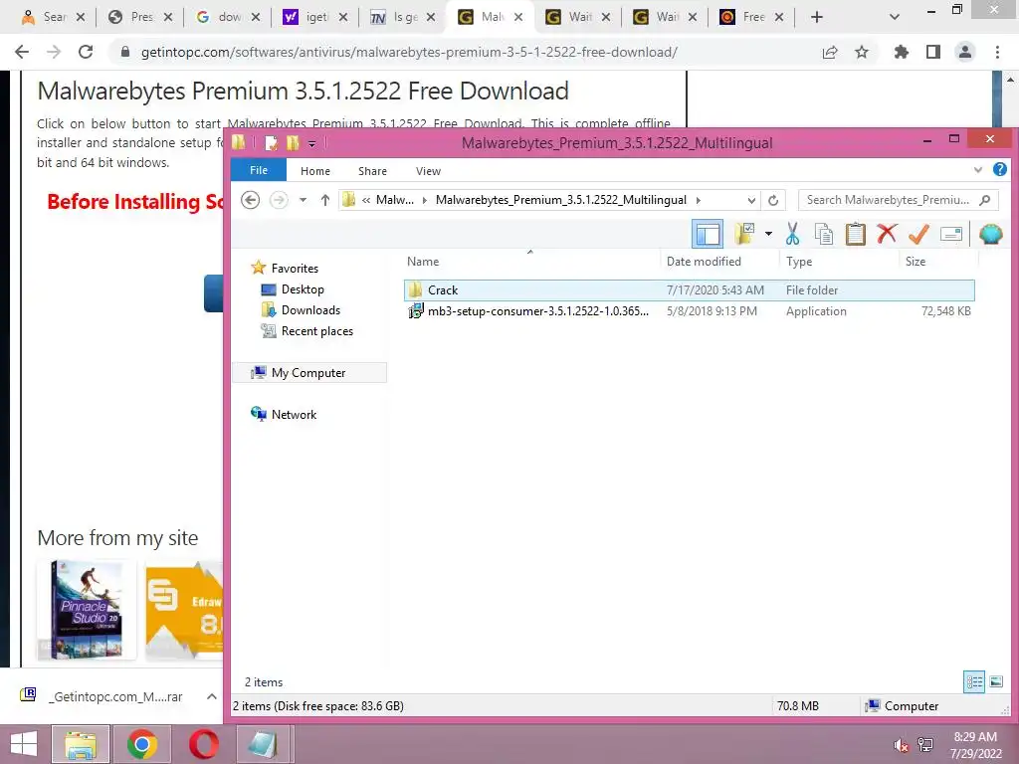Viewport: 1019px width, 764px height.
Task: Click the quick access Properties icon in title bar
Action: (271, 143)
